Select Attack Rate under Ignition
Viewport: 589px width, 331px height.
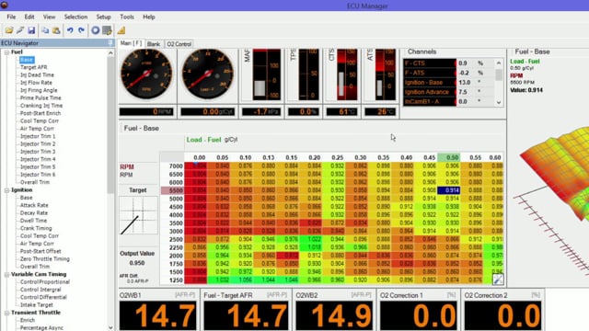[x=34, y=205]
